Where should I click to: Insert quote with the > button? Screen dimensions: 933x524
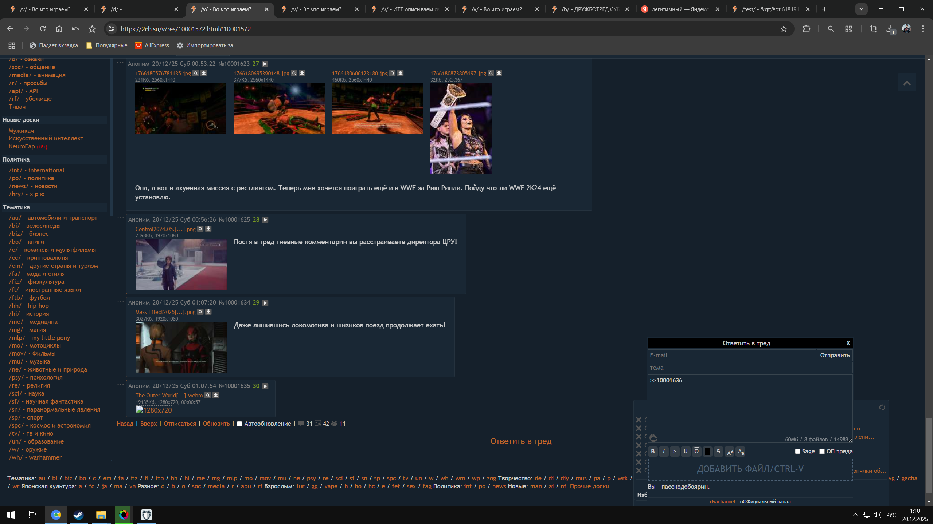(x=675, y=452)
